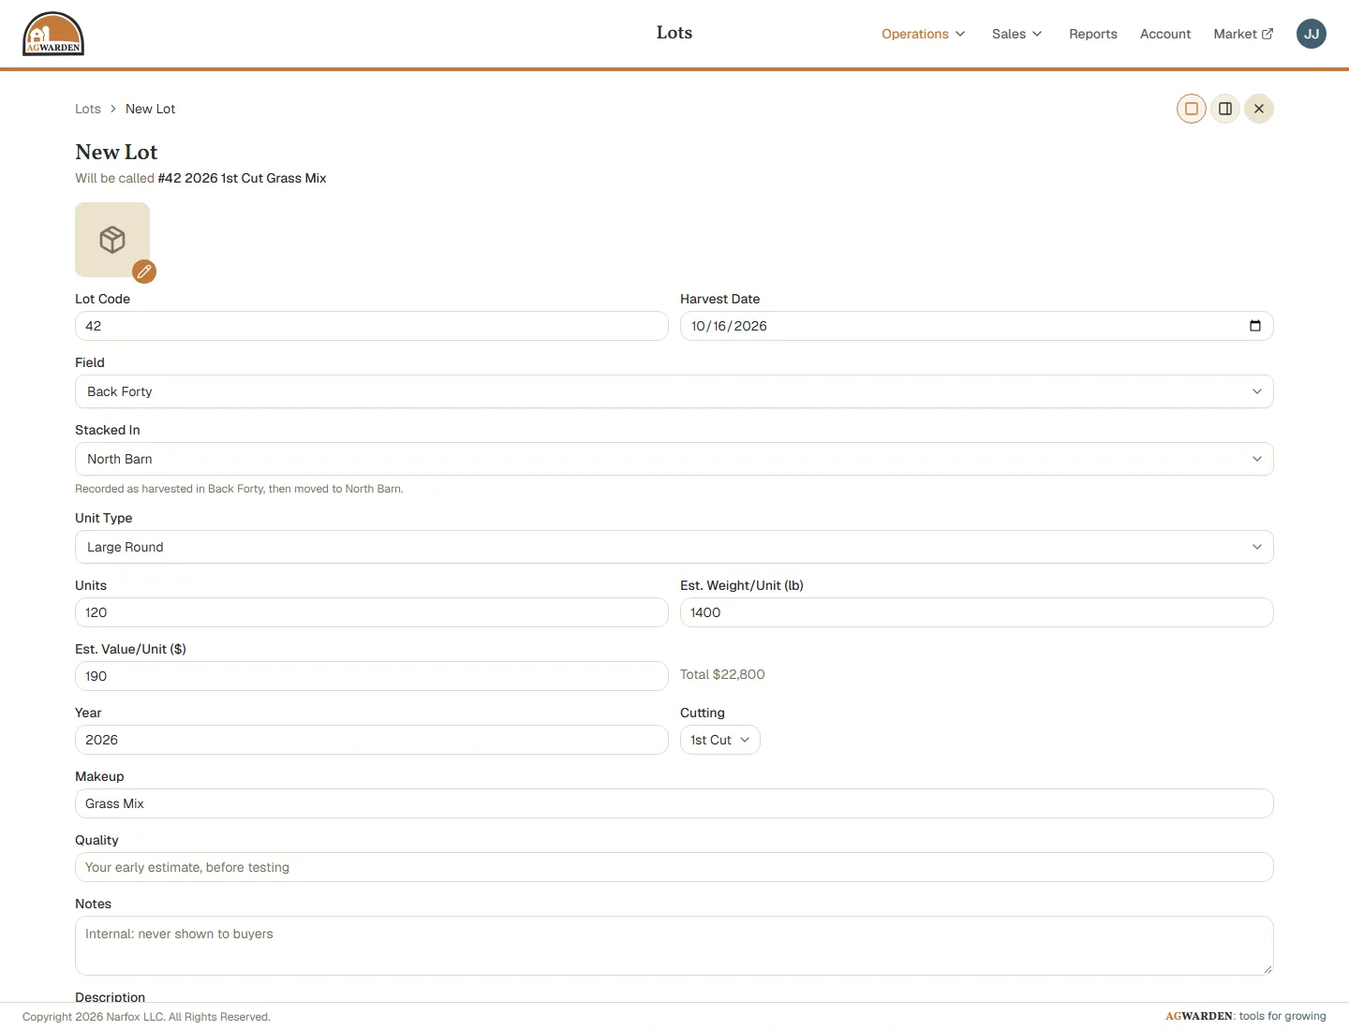Focus the Lot Code input field
Screen dimensions: 1349x1030
tap(372, 326)
